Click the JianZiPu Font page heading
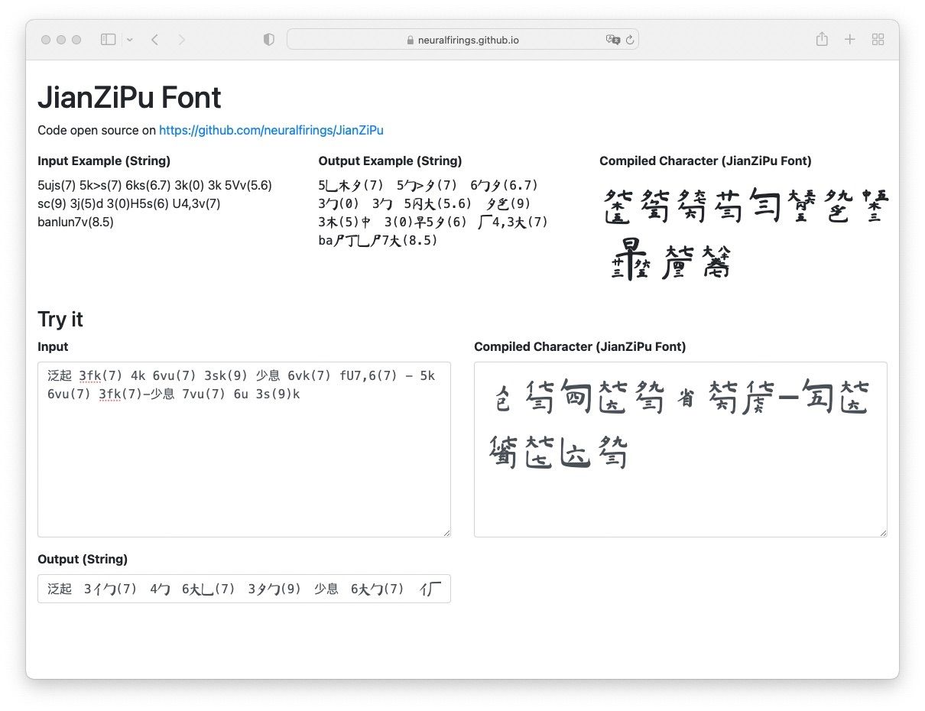Image resolution: width=925 pixels, height=711 pixels. [x=129, y=97]
